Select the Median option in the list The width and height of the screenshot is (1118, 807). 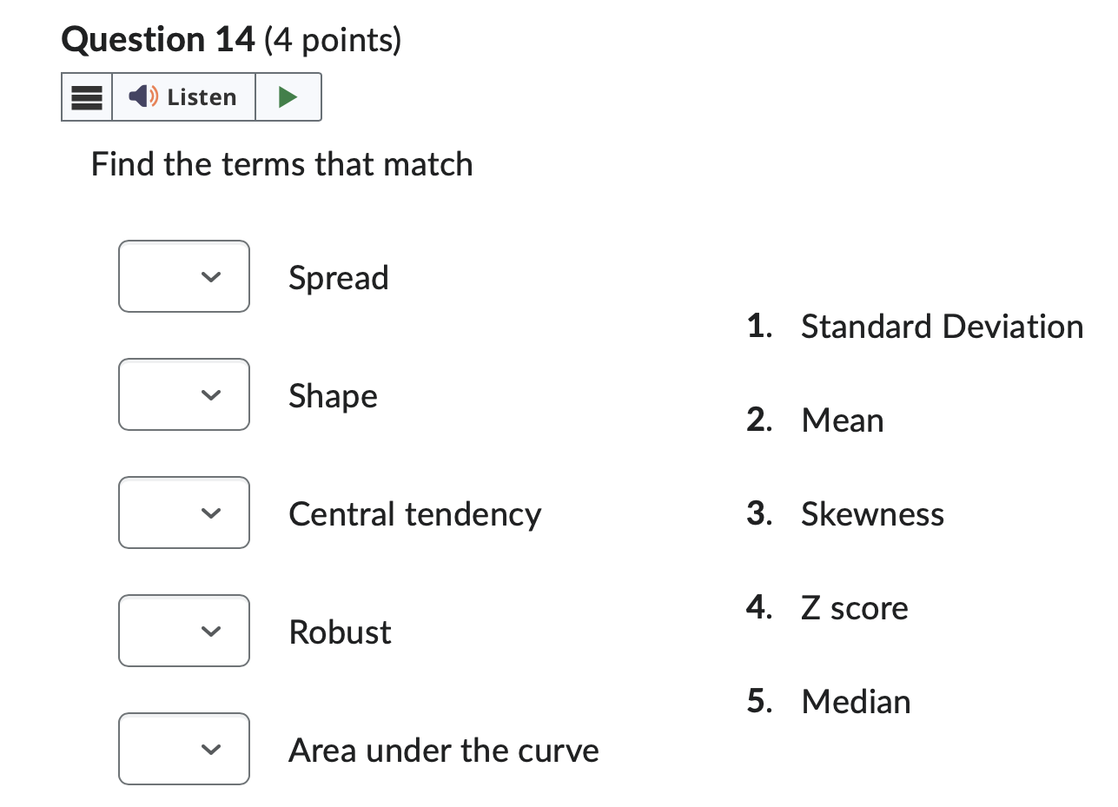coord(856,701)
